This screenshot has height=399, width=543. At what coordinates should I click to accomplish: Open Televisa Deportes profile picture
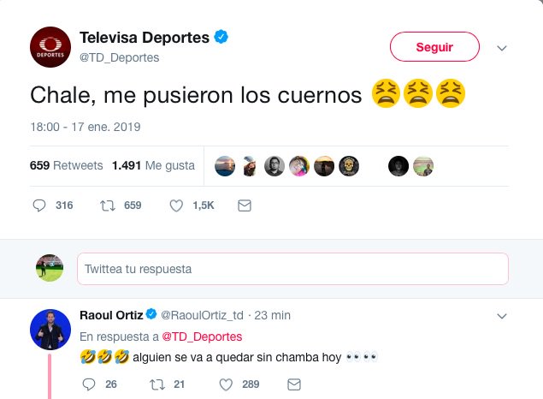pyautogui.click(x=50, y=46)
